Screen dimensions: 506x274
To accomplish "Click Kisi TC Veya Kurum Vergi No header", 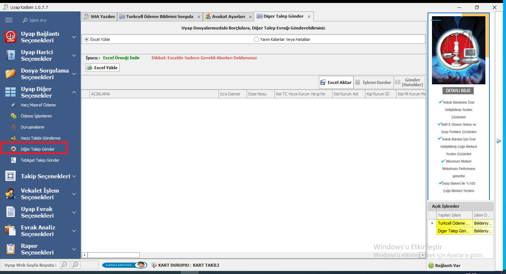I will [303, 94].
